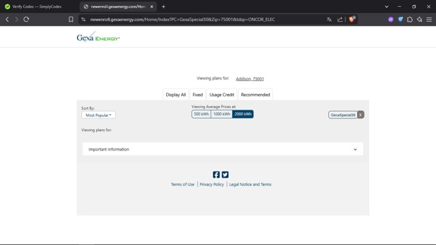Open the Privacy Policy link
The width and height of the screenshot is (436, 245).
[212, 184]
